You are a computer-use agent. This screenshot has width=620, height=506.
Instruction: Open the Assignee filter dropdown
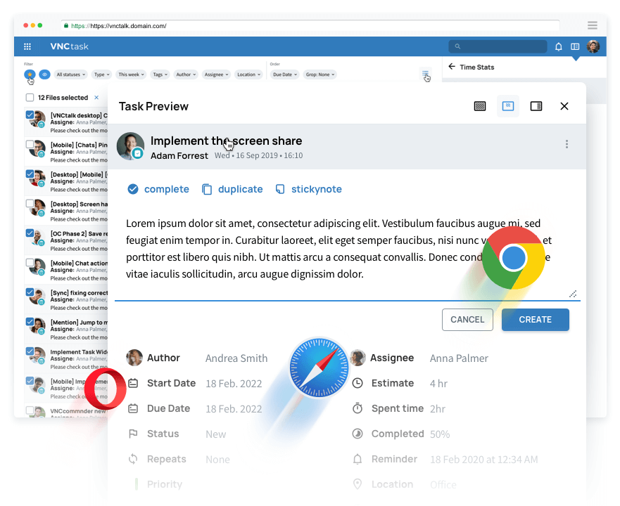[x=216, y=74]
